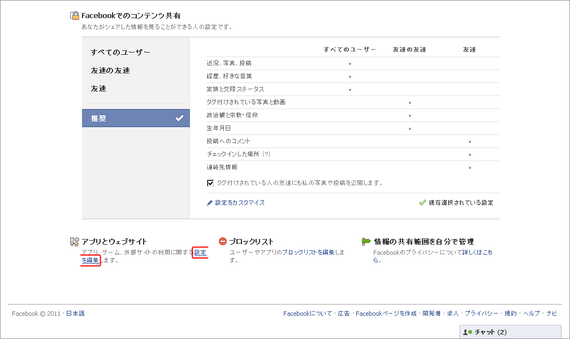Click the タグ付けされている写真と動画 row label
Screen dimensions: 570x339
click(246, 102)
